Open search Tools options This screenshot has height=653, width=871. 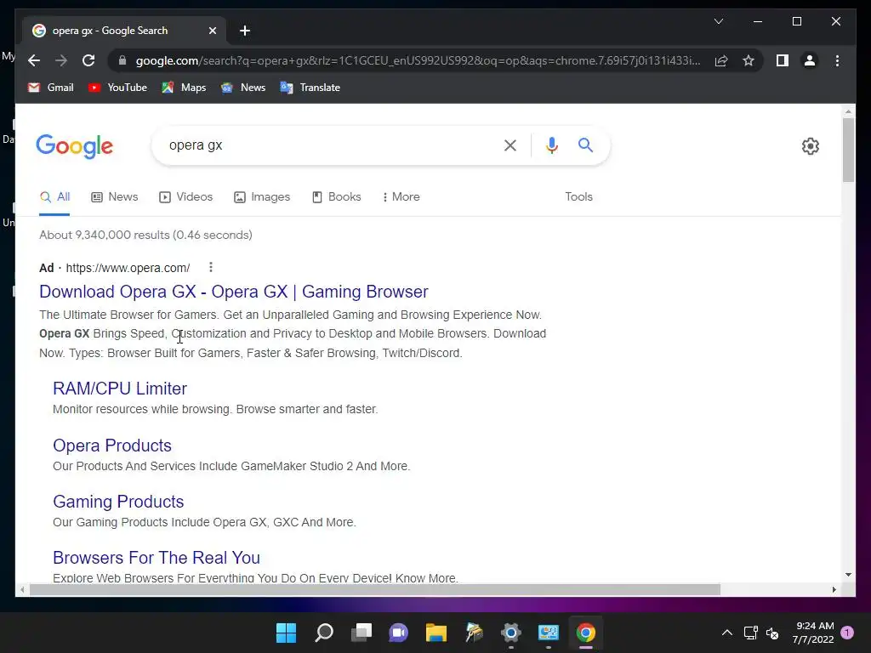578,197
